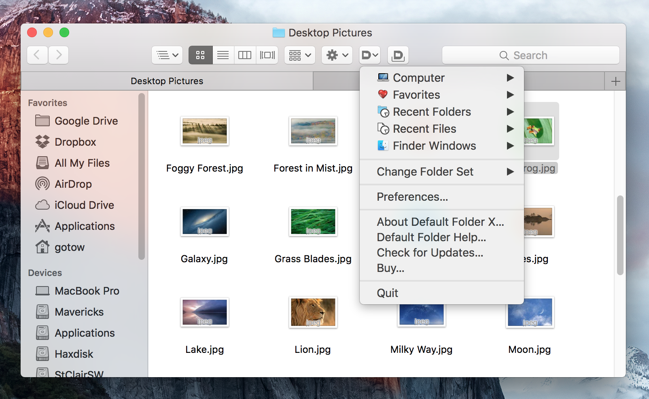The width and height of the screenshot is (649, 399).
Task: Open Finder Windows submenu
Action: (442, 146)
